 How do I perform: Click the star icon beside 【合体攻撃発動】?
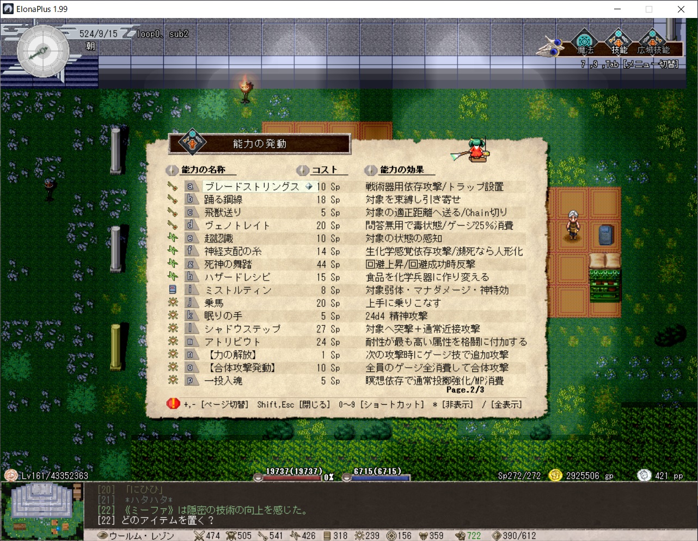point(173,368)
